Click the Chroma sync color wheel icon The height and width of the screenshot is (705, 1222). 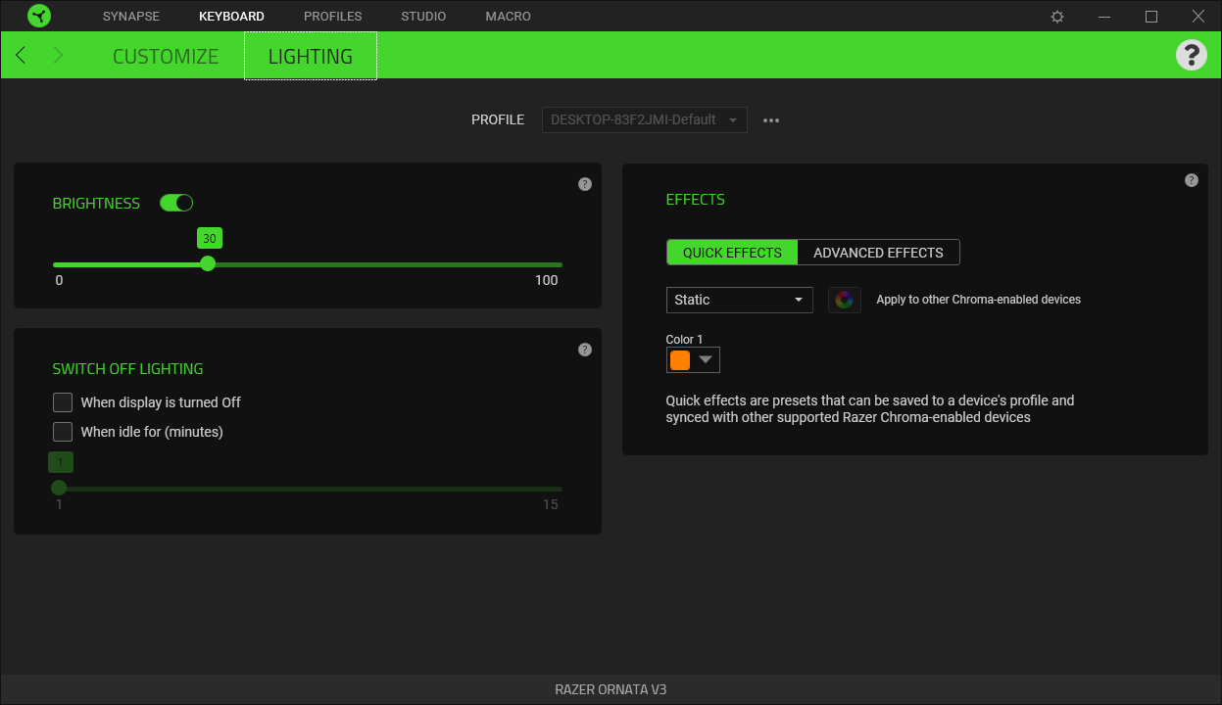click(x=845, y=300)
